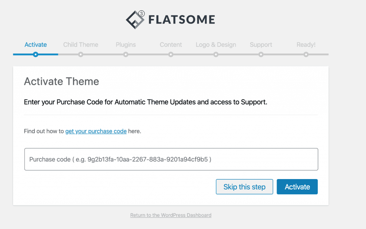Open the Plugins step label

click(x=125, y=45)
